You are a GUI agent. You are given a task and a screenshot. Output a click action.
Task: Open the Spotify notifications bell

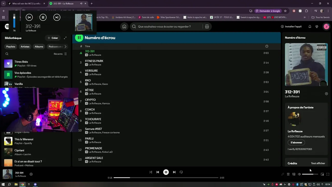310,26
